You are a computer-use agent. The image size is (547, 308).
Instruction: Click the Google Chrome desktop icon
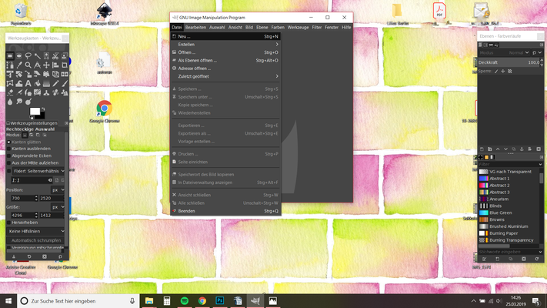point(104,109)
